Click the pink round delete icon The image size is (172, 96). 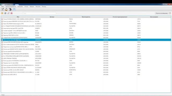pos(12,13)
